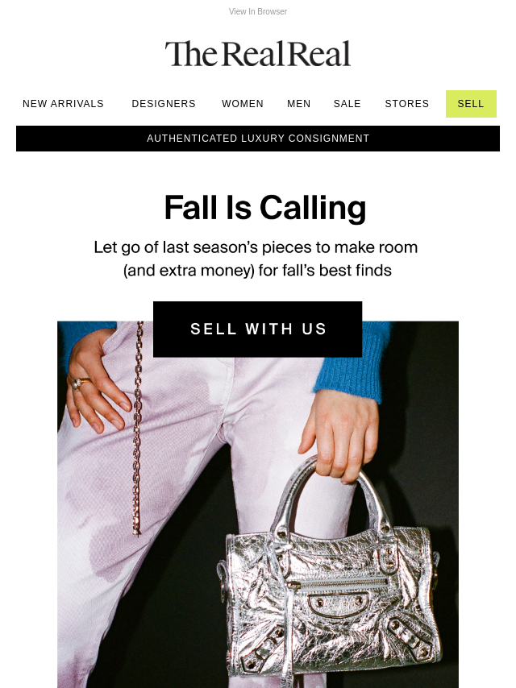
Task: Click the Sell With Us button
Action: [x=257, y=329]
